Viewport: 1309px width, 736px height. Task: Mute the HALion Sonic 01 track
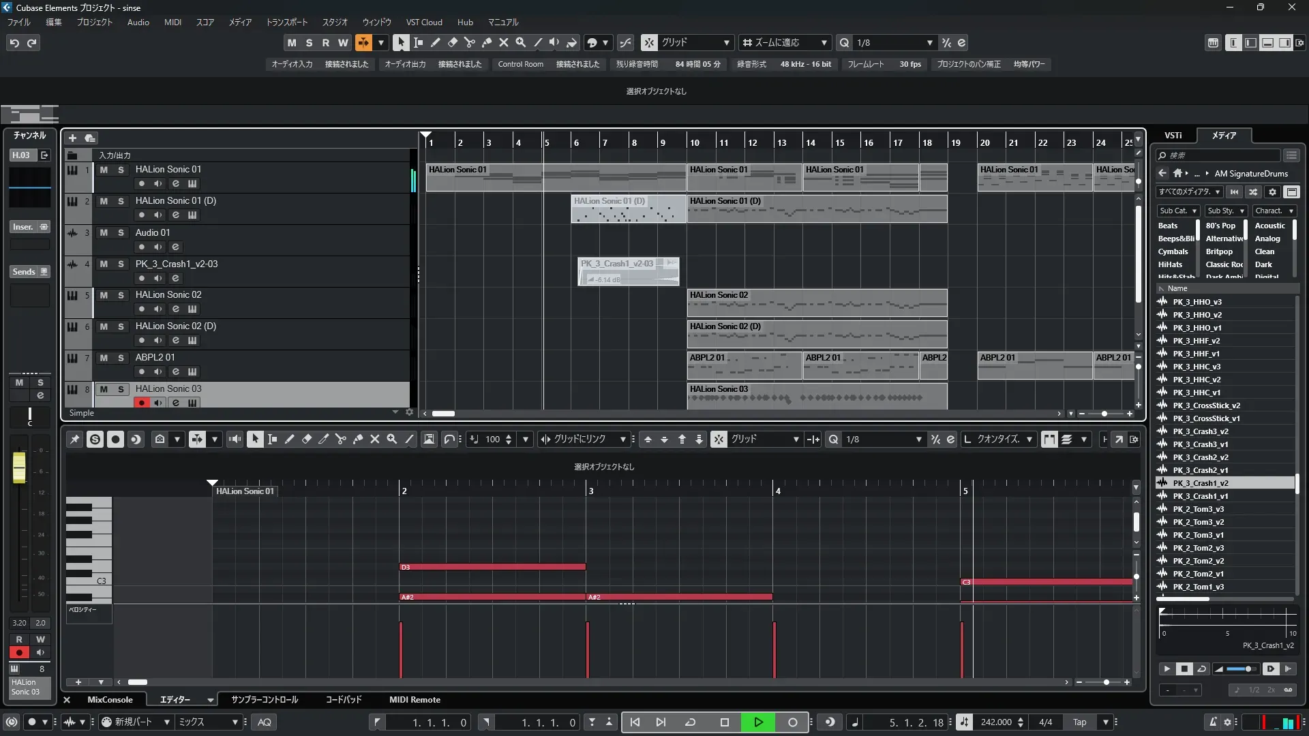coord(104,170)
